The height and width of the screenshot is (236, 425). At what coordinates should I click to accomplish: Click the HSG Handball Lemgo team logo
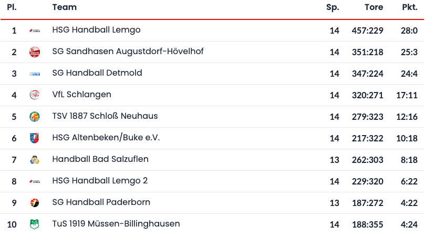35,31
